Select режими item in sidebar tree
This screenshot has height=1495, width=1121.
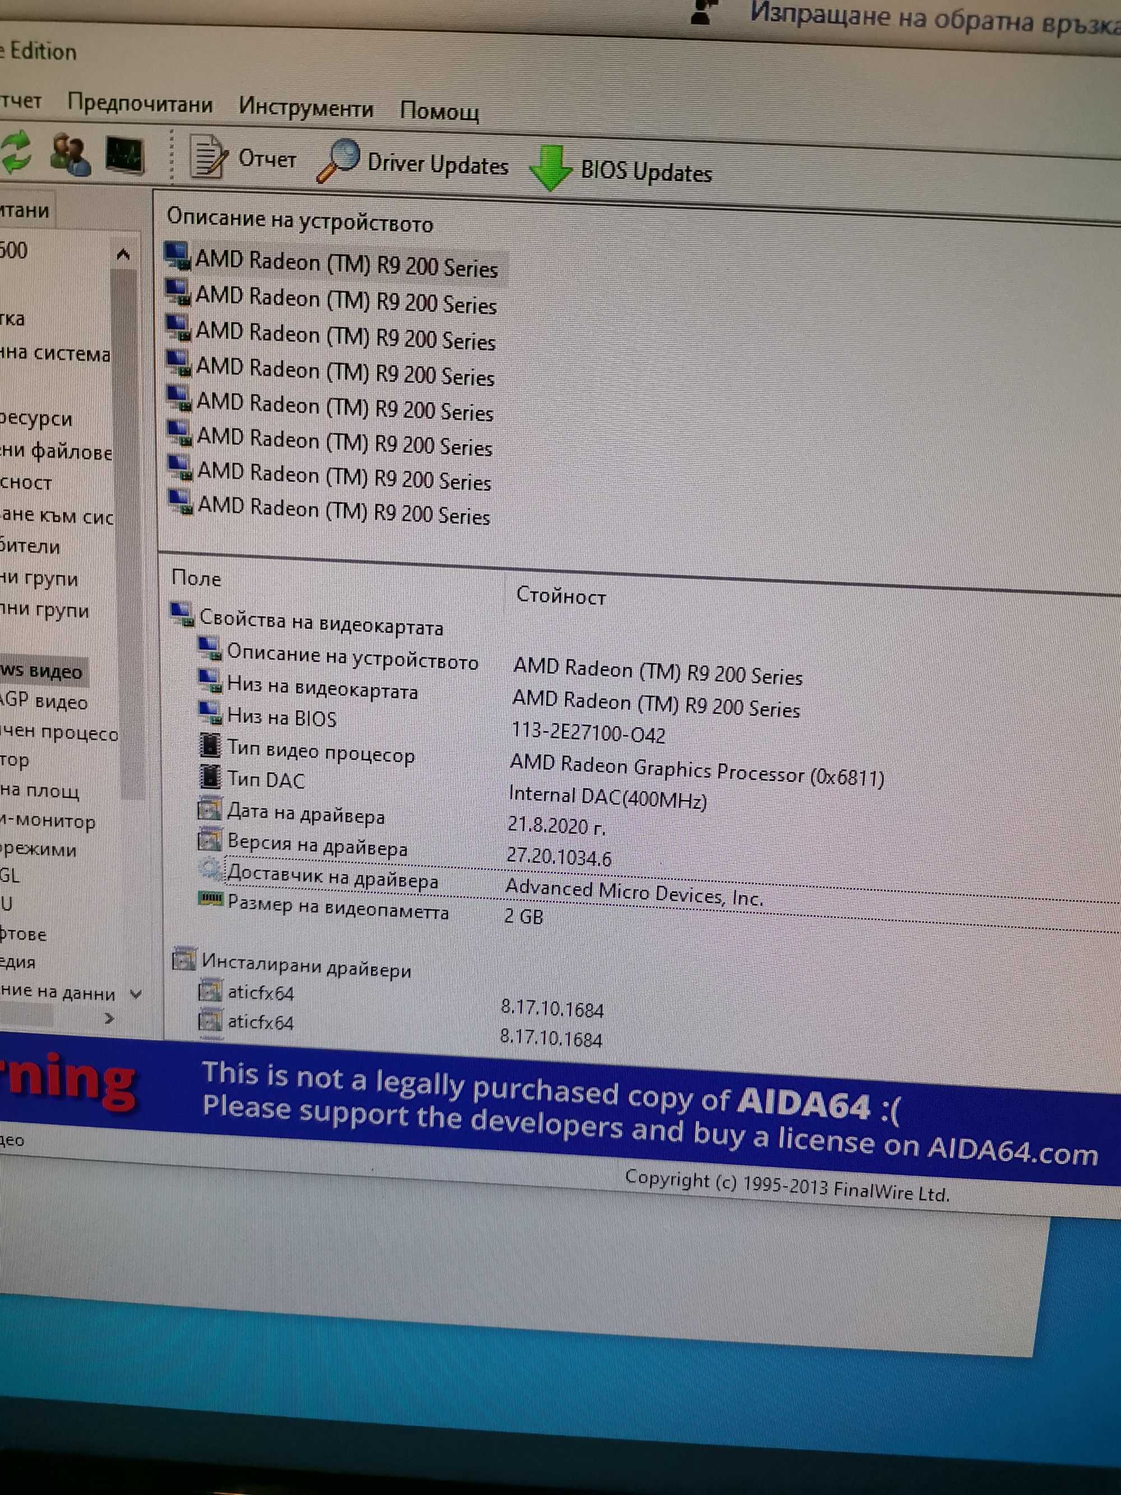tap(39, 850)
